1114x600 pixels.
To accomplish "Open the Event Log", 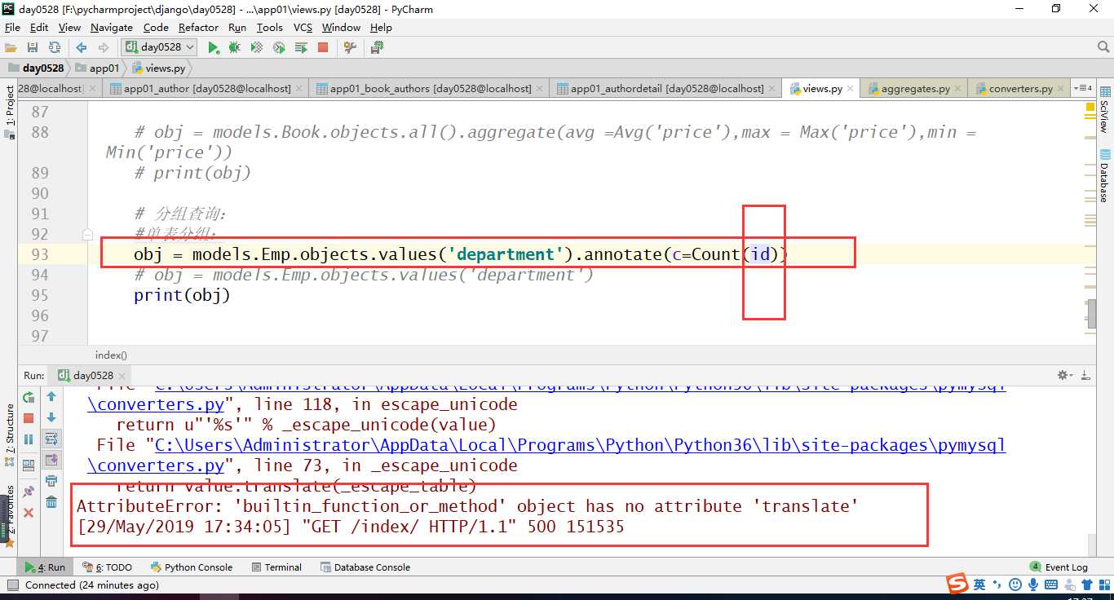I will pos(1059,567).
